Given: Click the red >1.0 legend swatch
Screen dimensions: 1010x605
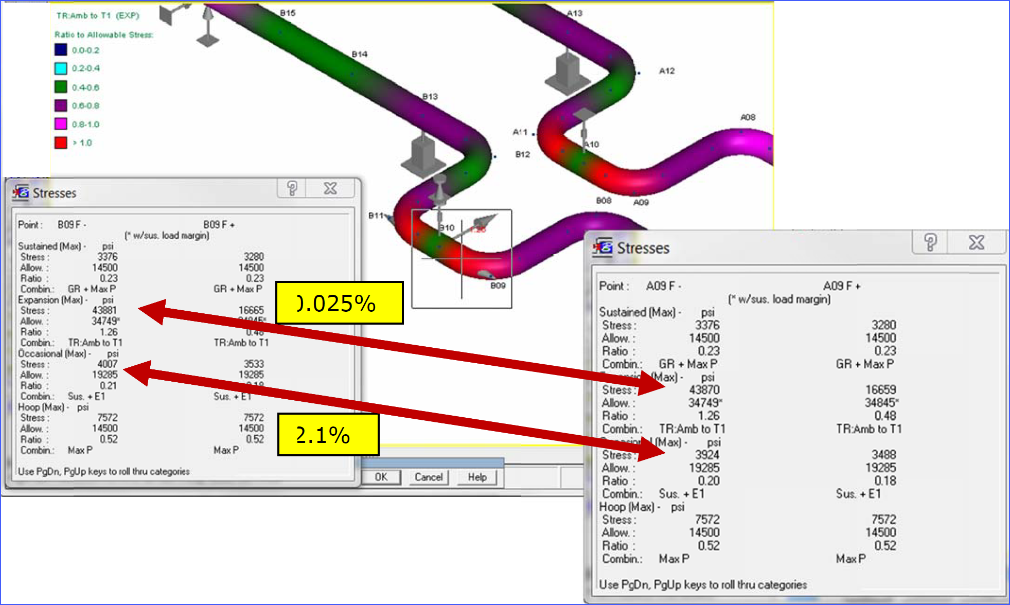Looking at the screenshot, I should tap(61, 143).
